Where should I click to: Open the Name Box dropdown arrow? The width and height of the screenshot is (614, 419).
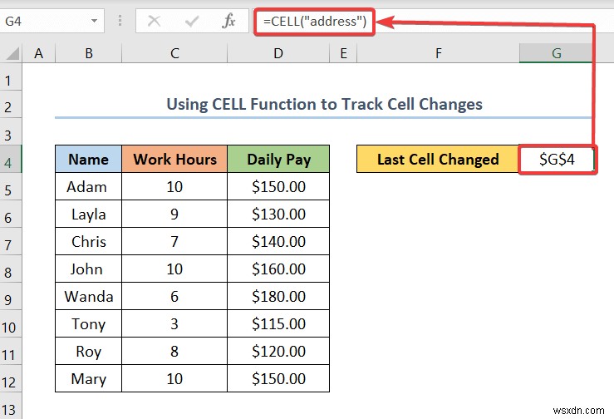[x=95, y=21]
